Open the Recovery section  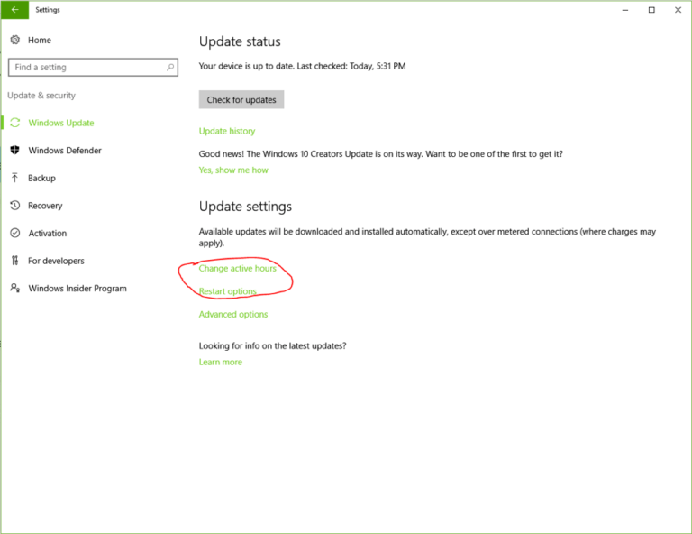click(x=45, y=206)
